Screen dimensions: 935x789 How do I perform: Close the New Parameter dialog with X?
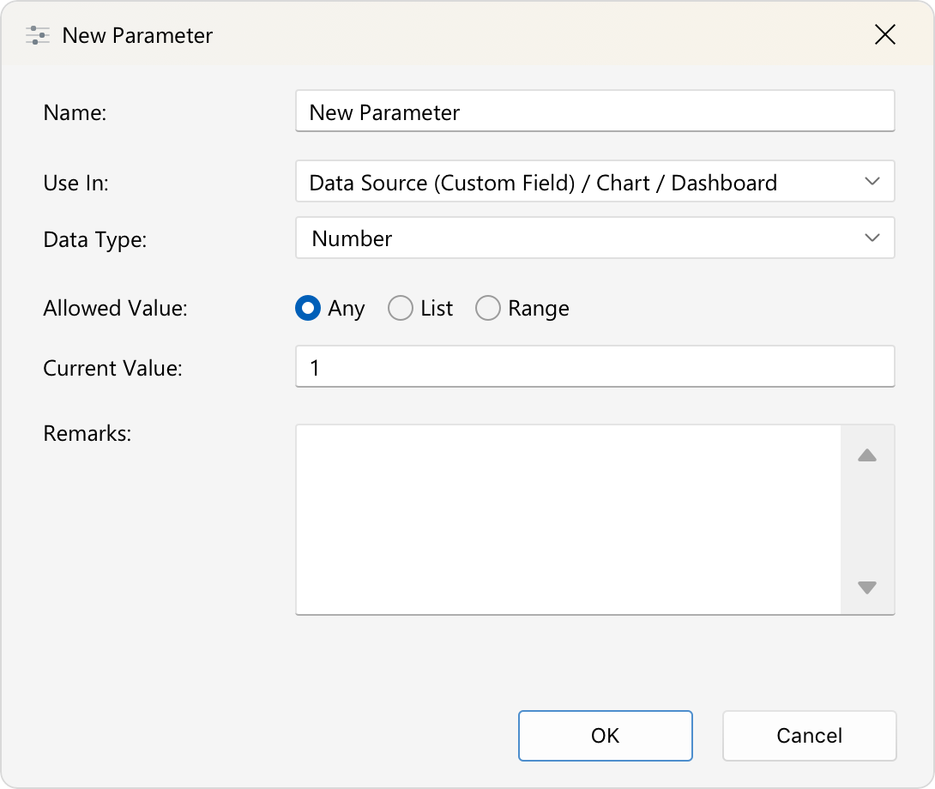(x=885, y=34)
